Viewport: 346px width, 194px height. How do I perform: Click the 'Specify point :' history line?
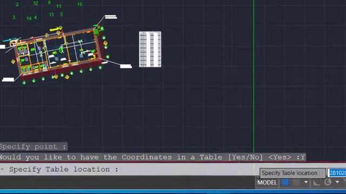click(33, 147)
